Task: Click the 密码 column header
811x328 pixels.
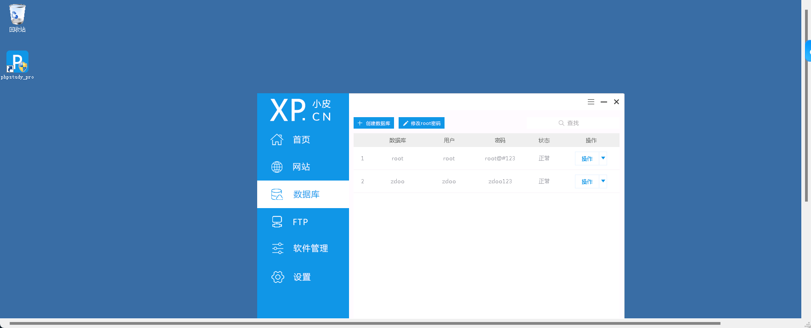Action: (500, 140)
